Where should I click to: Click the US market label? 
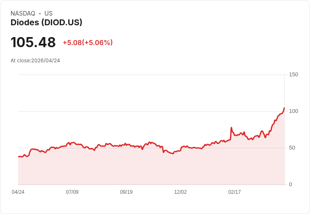click(x=48, y=13)
